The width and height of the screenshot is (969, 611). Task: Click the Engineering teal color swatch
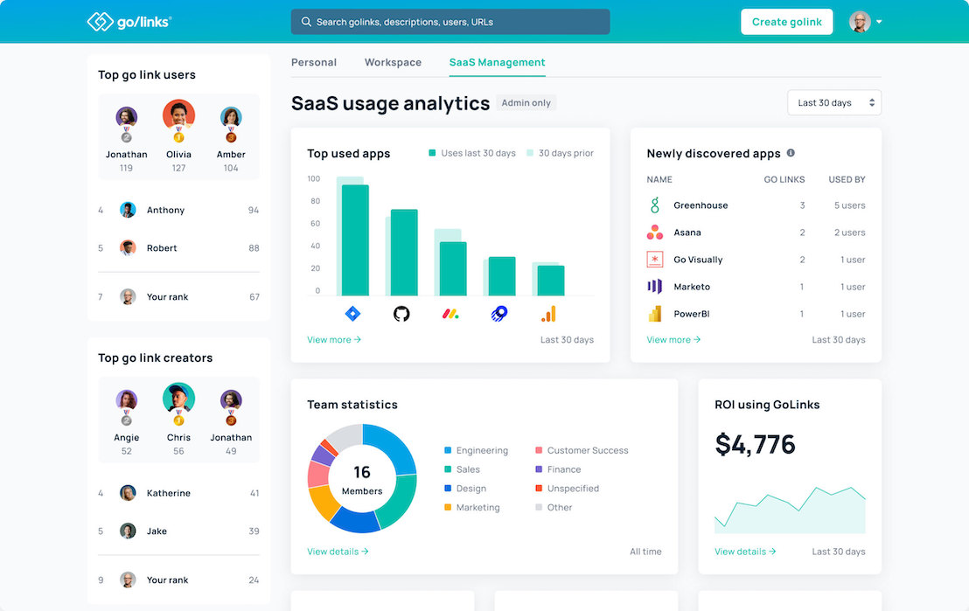[446, 450]
